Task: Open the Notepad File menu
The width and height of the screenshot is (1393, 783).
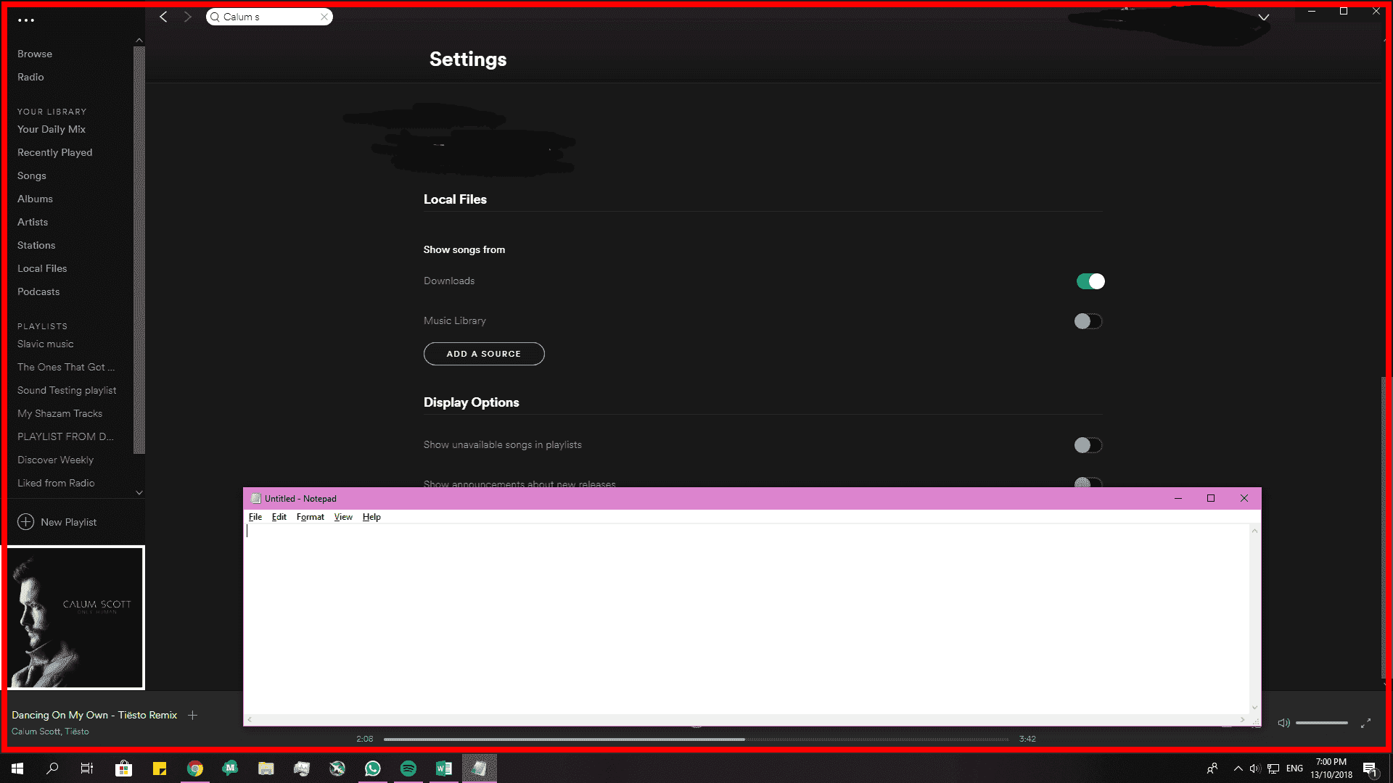Action: pos(255,517)
